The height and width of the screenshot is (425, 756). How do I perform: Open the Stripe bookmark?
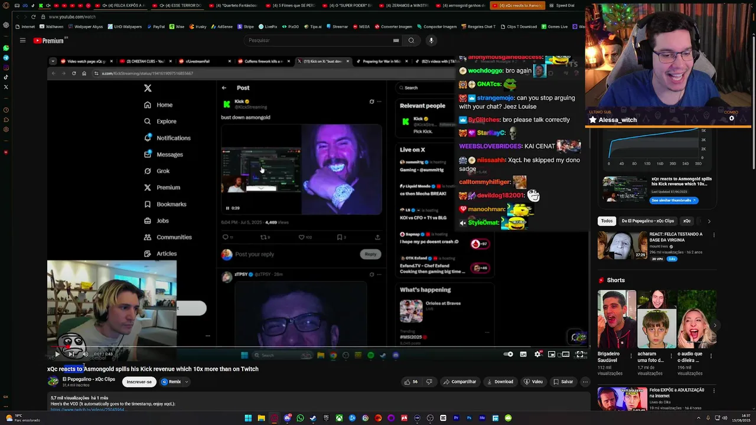point(246,27)
